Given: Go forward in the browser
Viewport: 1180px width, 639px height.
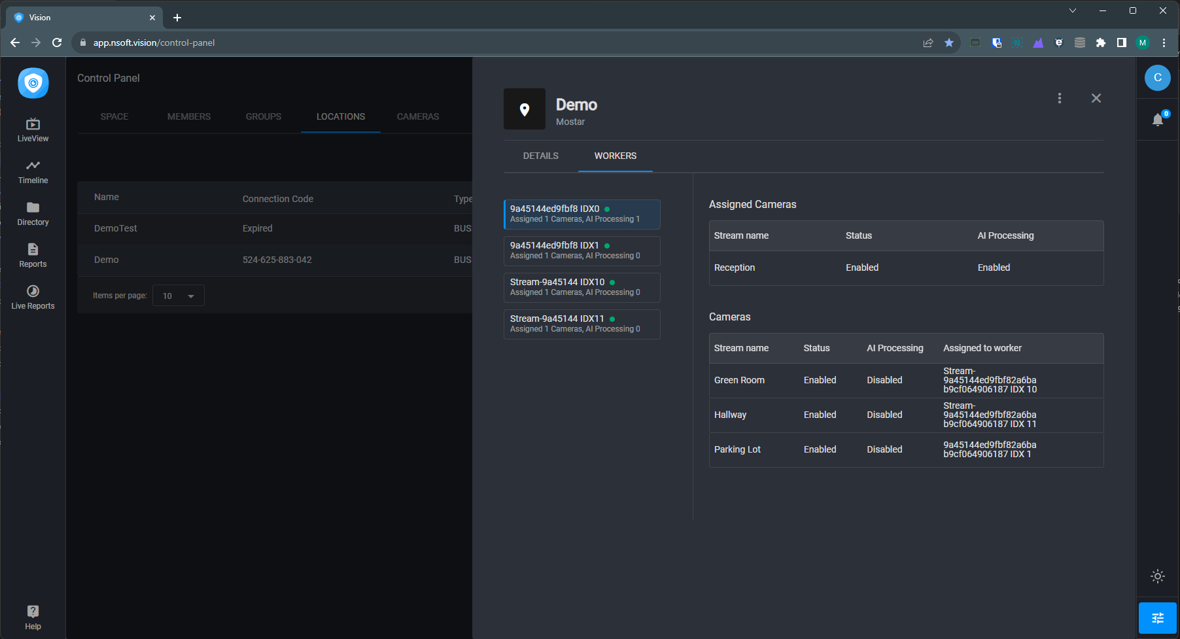Looking at the screenshot, I should tap(36, 43).
